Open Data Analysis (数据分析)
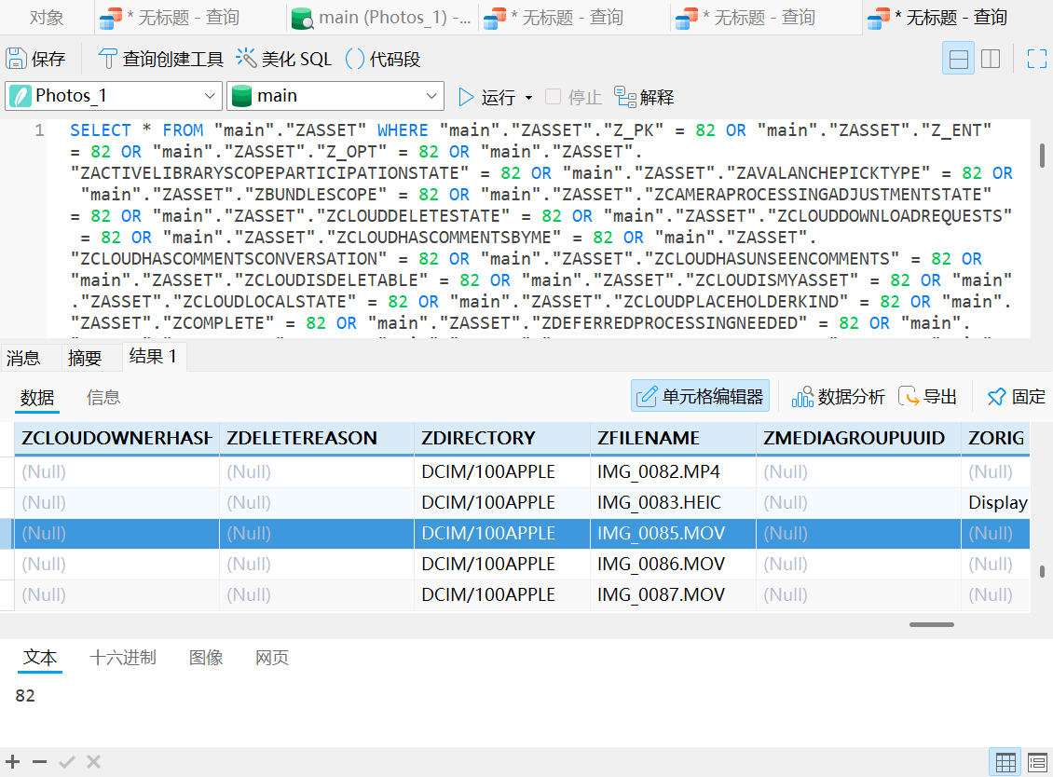1053x777 pixels. coord(838,397)
